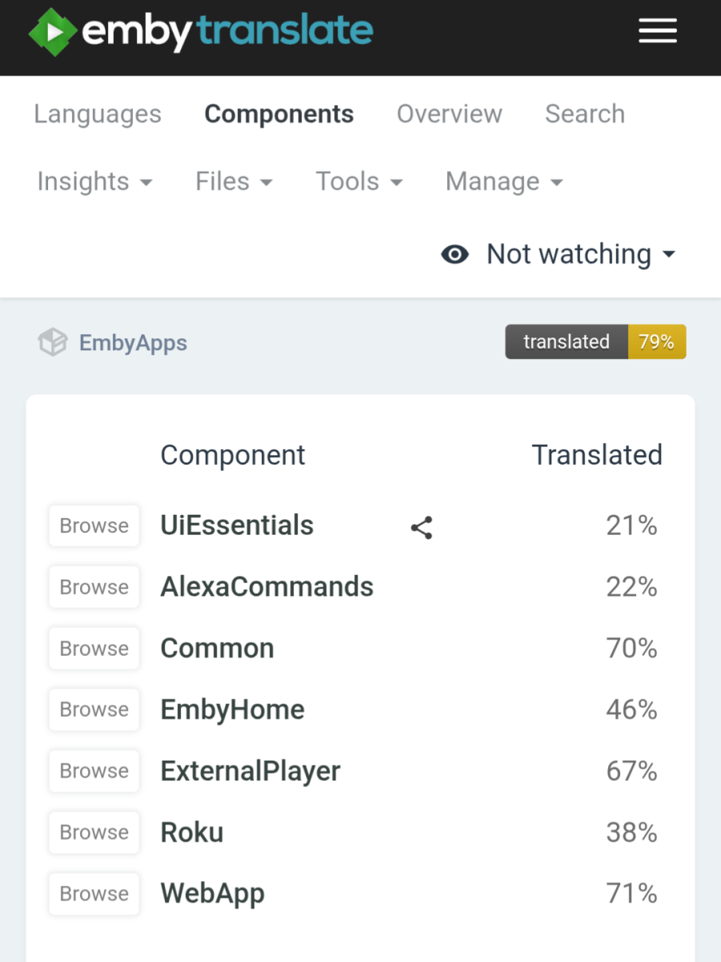The image size is (721, 962).
Task: Switch to the Languages tab
Action: 97,115
